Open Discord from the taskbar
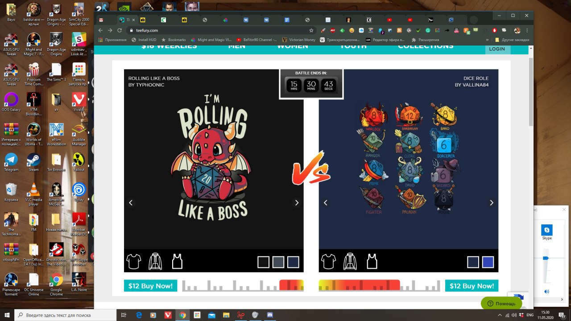 269,315
